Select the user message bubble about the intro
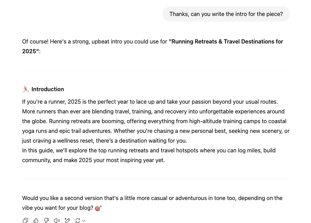Screen dimensions: 311x223 tap(226, 14)
